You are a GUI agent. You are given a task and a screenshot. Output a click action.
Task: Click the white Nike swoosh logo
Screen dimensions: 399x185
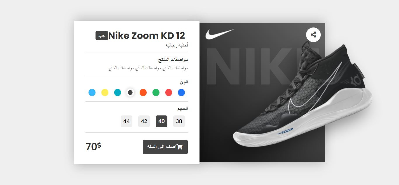click(x=220, y=34)
